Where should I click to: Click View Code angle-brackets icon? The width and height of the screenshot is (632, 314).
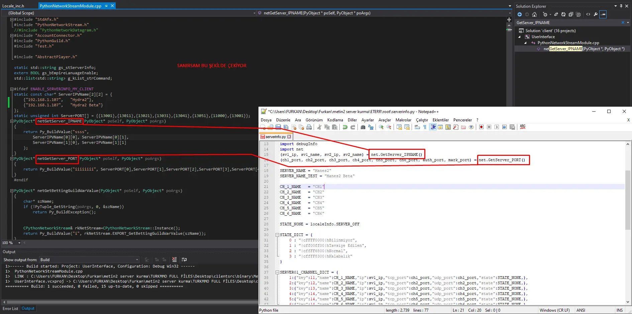[x=588, y=14]
